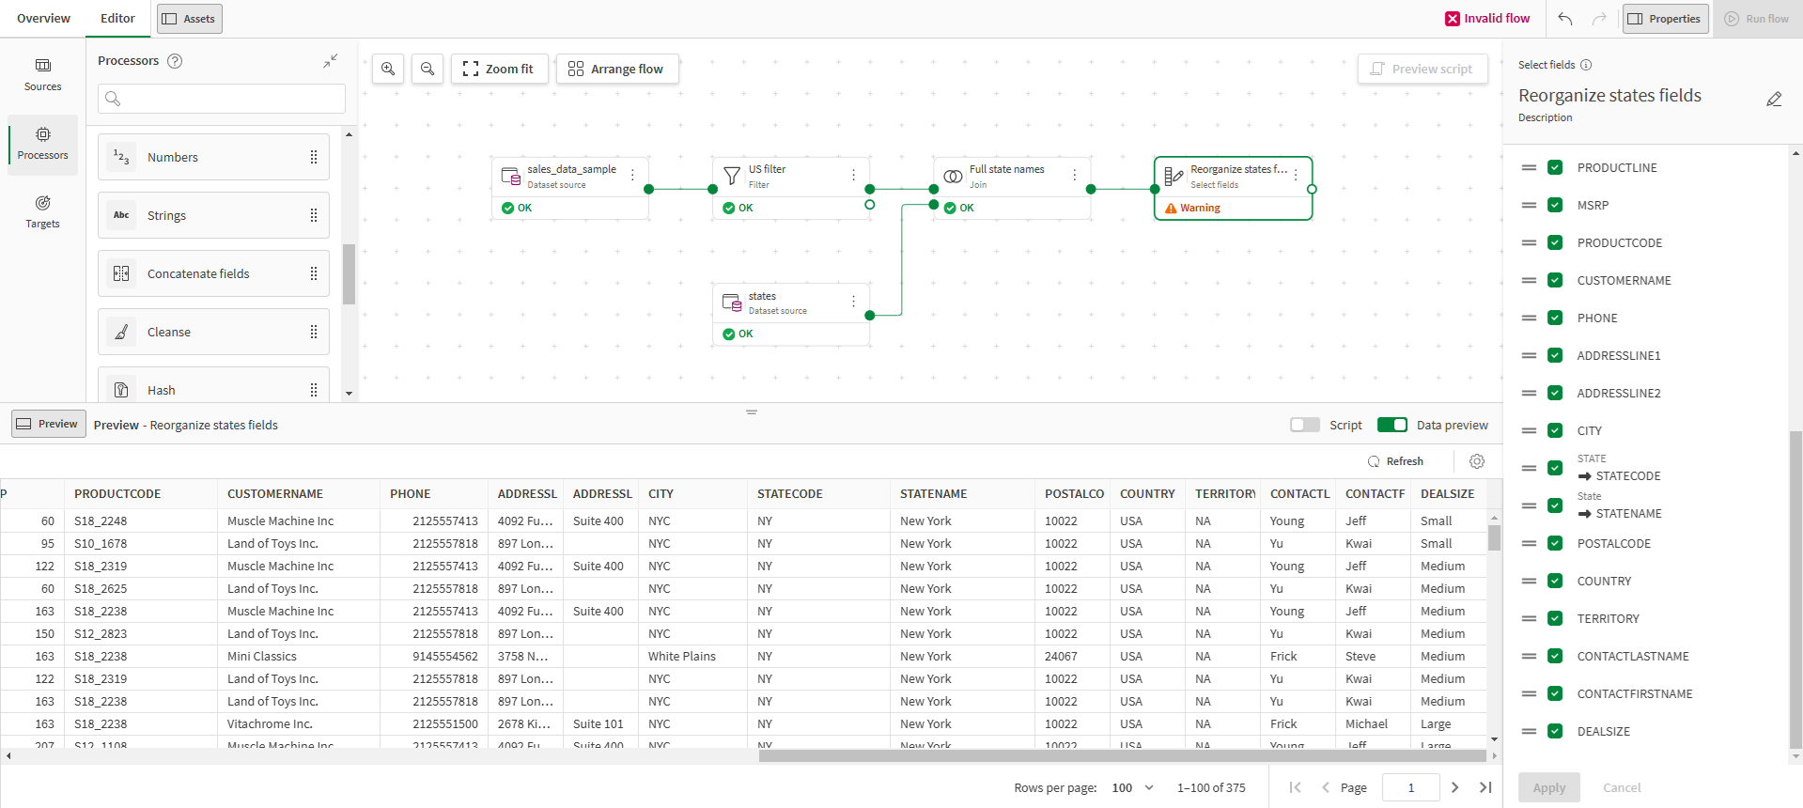Click the Arrange flow button
The height and width of the screenshot is (808, 1803).
point(616,69)
